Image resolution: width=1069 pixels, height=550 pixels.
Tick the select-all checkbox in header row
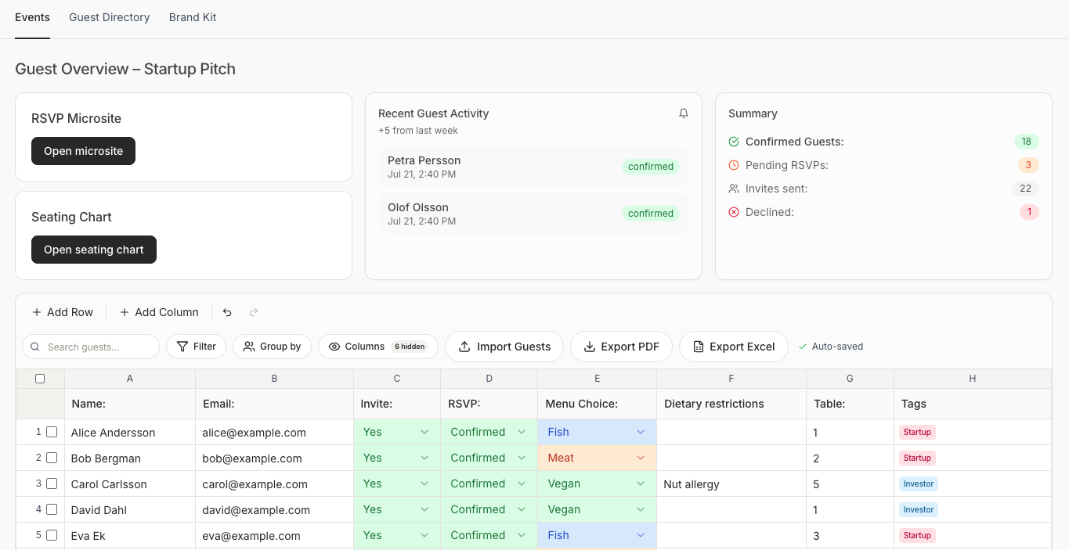tap(40, 379)
